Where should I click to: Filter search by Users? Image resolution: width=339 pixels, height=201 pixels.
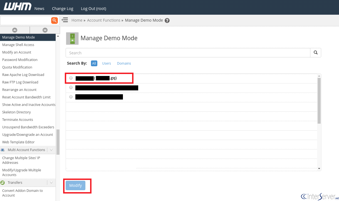107,63
